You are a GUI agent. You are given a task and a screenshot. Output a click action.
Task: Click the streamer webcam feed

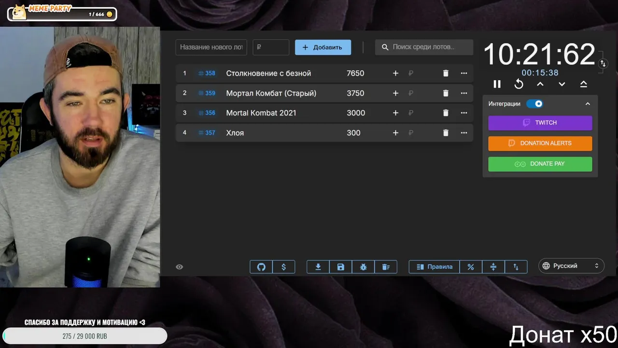[x=80, y=157]
